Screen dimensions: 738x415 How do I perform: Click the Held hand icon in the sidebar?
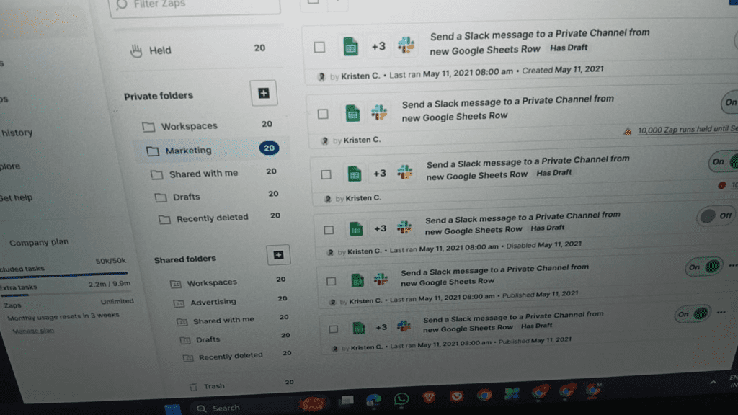pos(138,49)
